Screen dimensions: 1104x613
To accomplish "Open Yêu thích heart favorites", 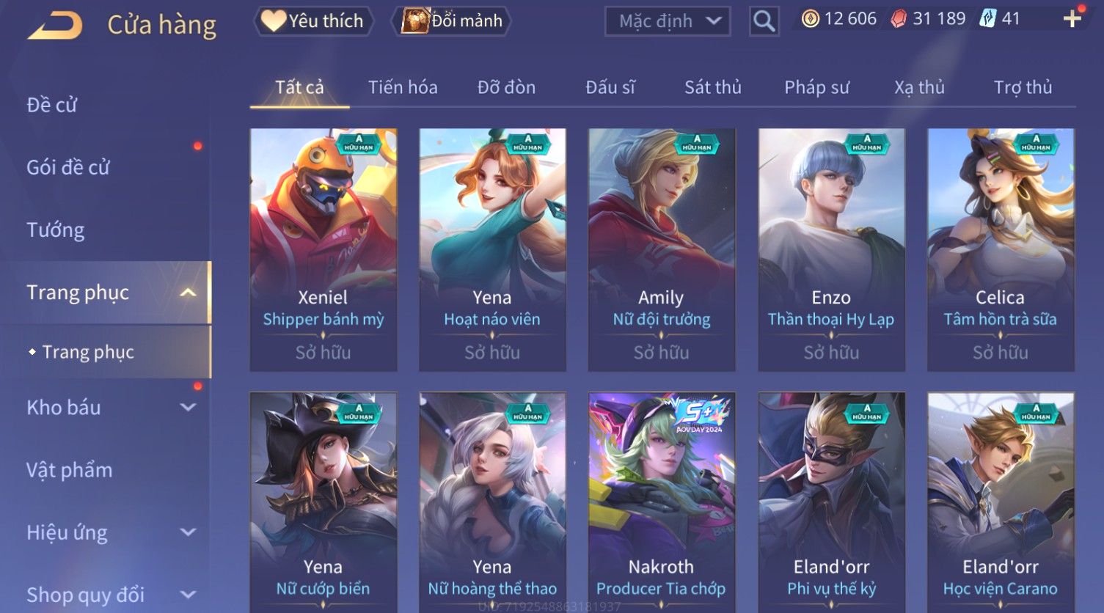I will tap(313, 21).
